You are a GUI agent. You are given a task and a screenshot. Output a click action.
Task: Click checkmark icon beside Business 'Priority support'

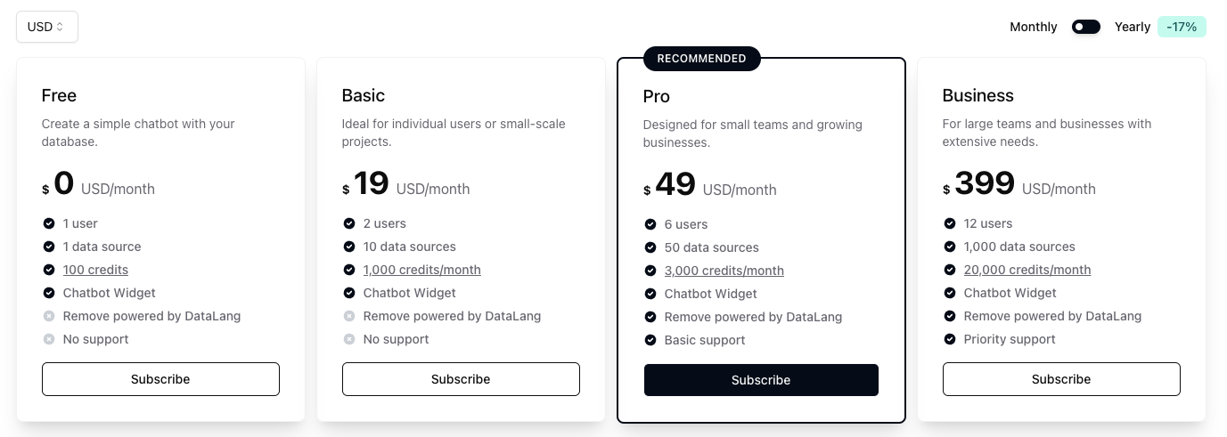point(950,339)
